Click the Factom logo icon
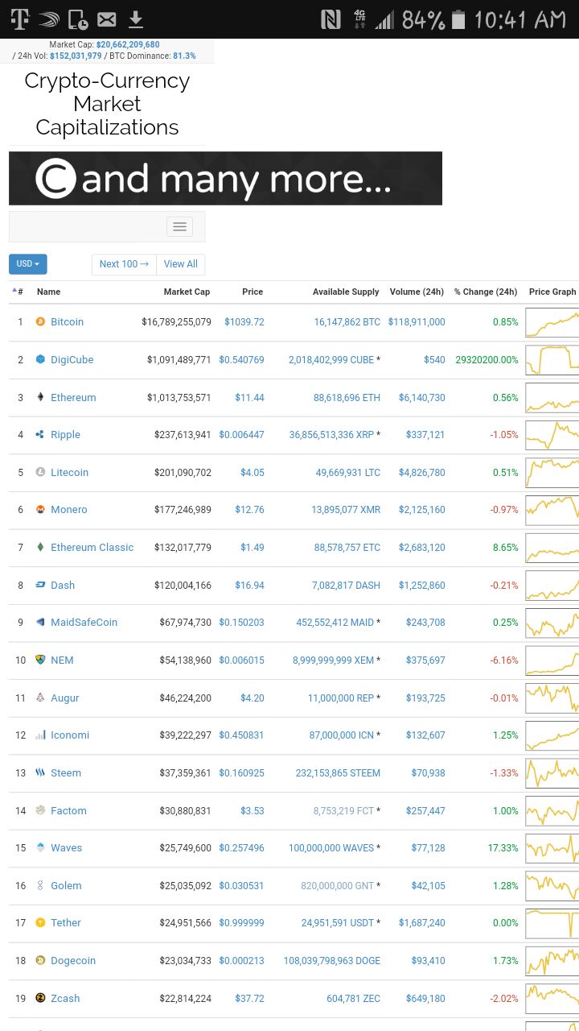This screenshot has height=1031, width=579. point(40,810)
